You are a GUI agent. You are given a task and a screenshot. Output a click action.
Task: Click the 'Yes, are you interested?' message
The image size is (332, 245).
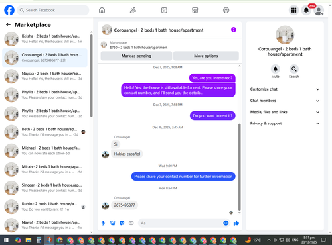point(212,78)
